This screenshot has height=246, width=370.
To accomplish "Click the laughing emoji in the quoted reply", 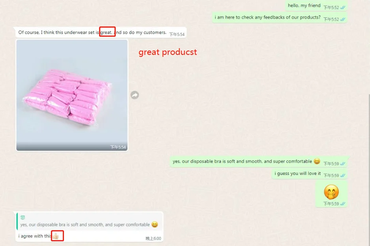I will click(x=154, y=224).
